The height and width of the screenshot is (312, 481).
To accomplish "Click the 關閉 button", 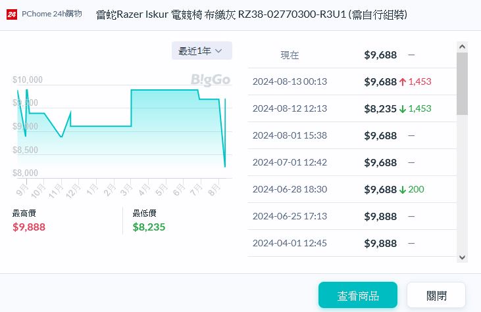I will coord(436,295).
